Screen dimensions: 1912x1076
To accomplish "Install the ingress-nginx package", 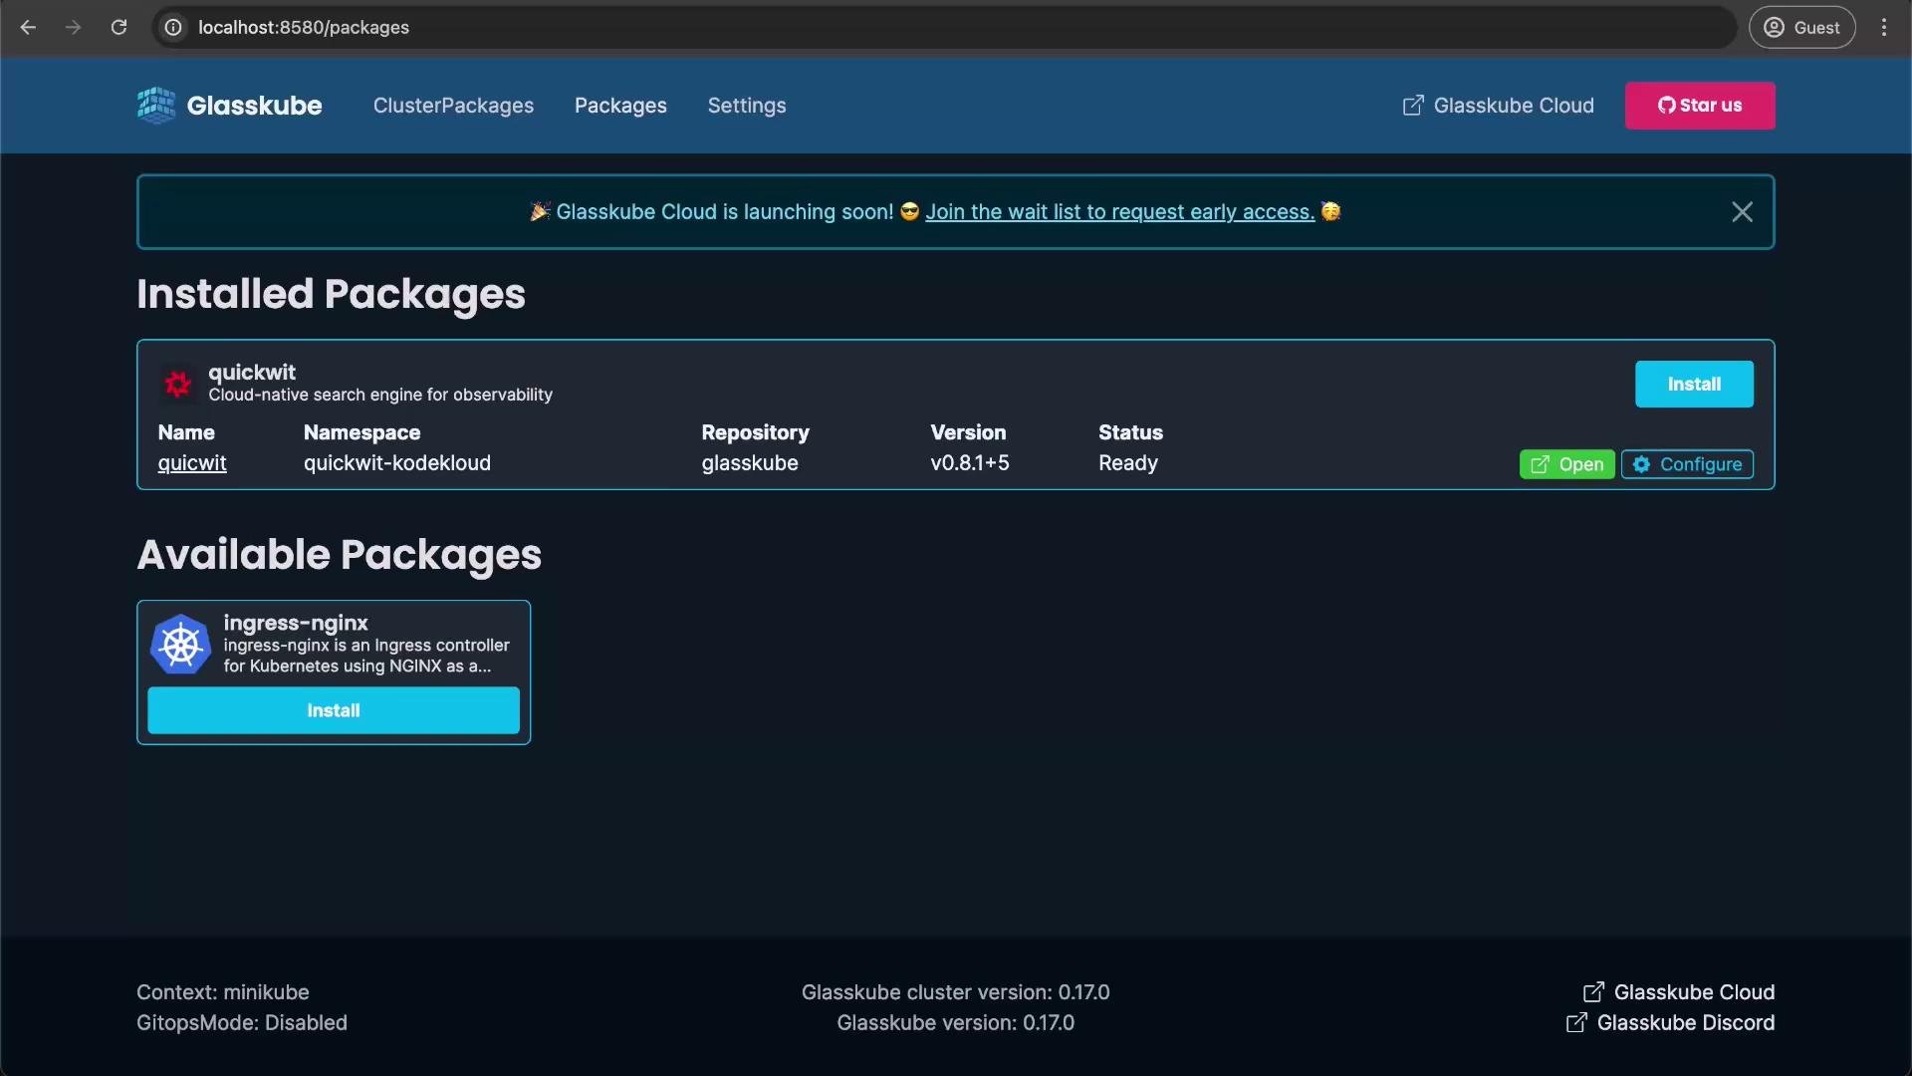I will 334,710.
